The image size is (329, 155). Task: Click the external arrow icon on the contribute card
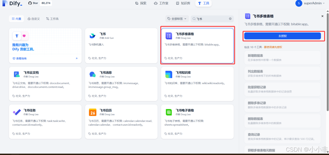[76, 58]
